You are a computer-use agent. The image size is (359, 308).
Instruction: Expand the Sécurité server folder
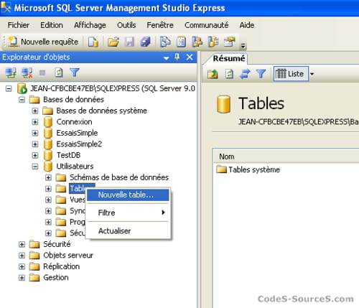(22, 244)
